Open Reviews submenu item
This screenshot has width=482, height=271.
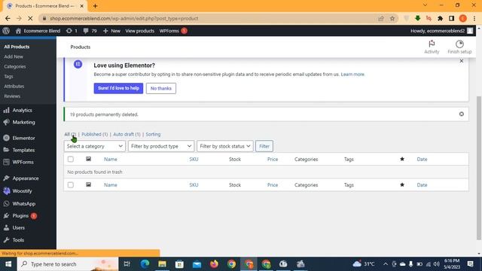point(12,96)
